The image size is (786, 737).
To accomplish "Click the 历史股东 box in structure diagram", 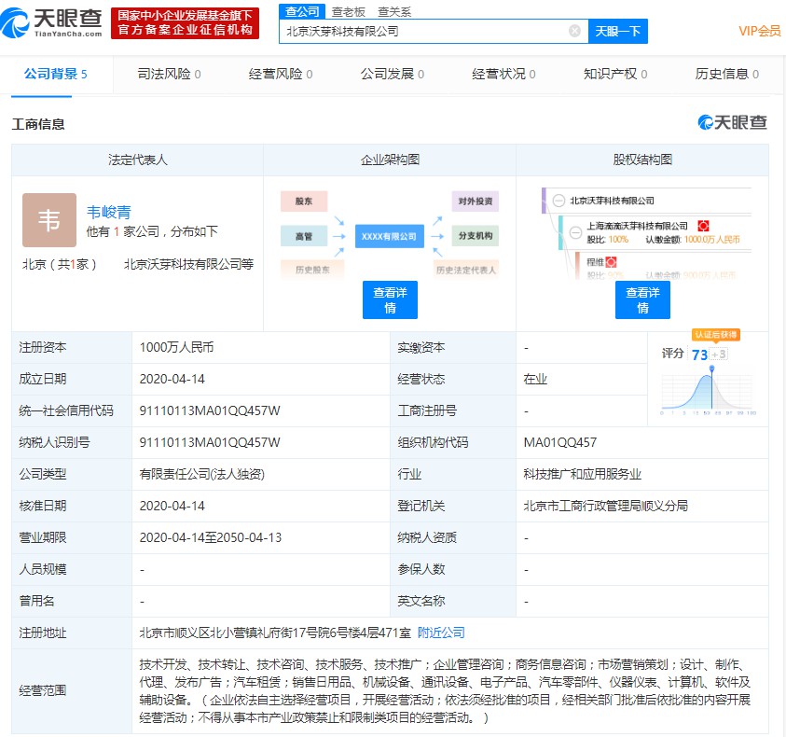I will (312, 270).
